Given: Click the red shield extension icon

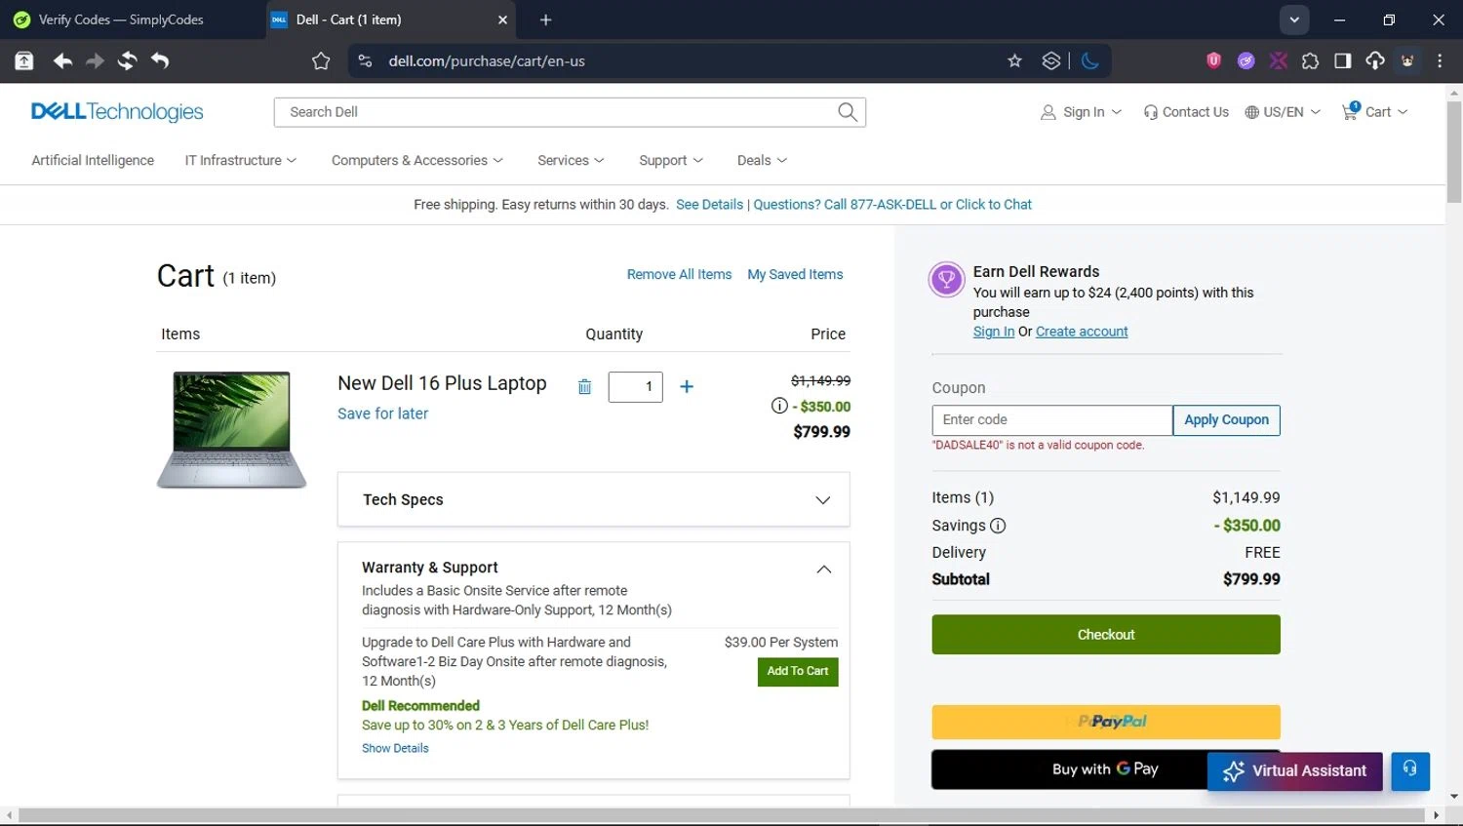Looking at the screenshot, I should click(x=1213, y=60).
